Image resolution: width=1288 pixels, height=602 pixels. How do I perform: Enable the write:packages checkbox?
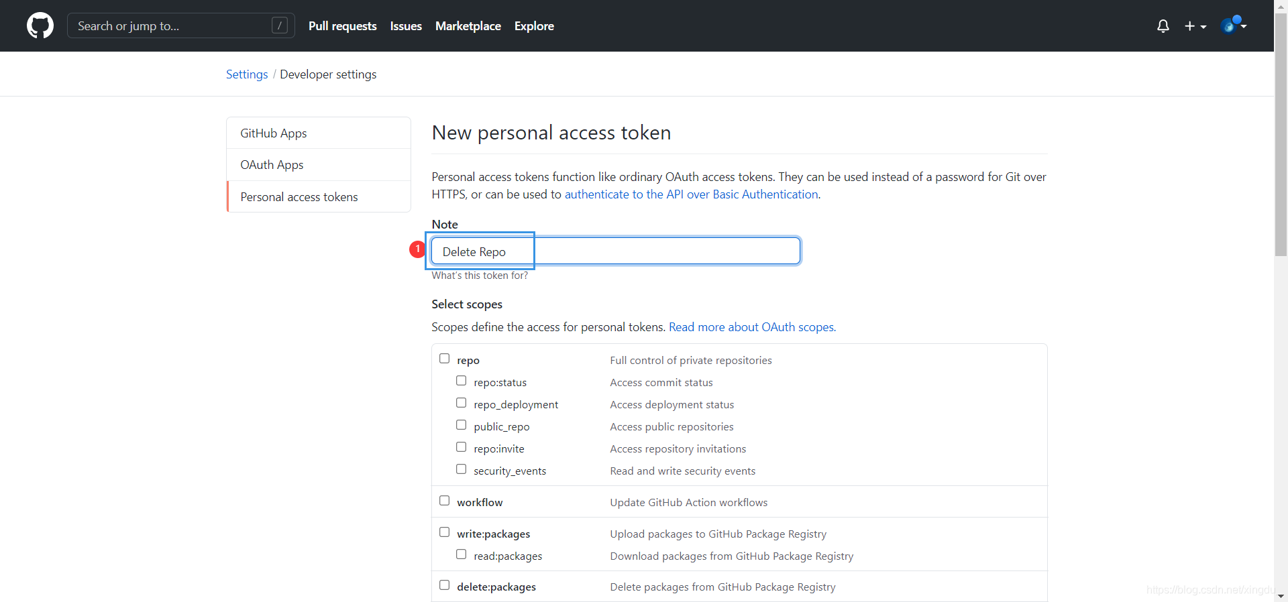(x=444, y=532)
